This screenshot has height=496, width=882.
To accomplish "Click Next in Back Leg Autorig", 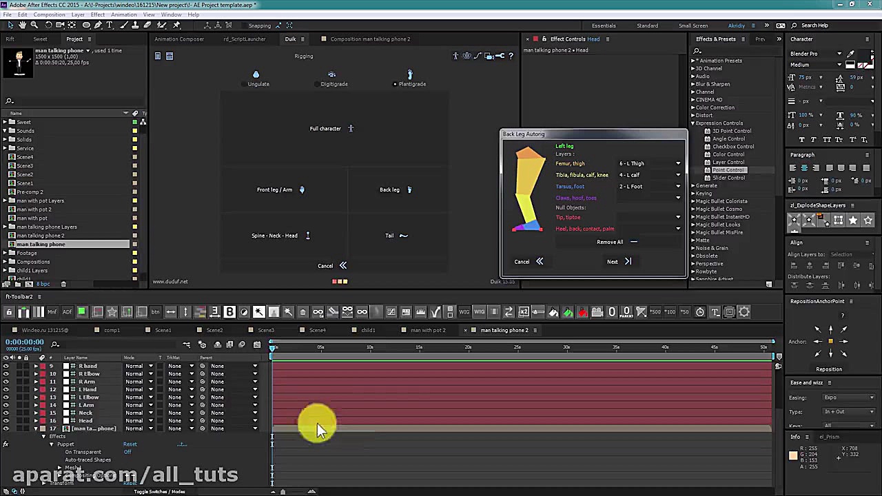I will point(618,262).
